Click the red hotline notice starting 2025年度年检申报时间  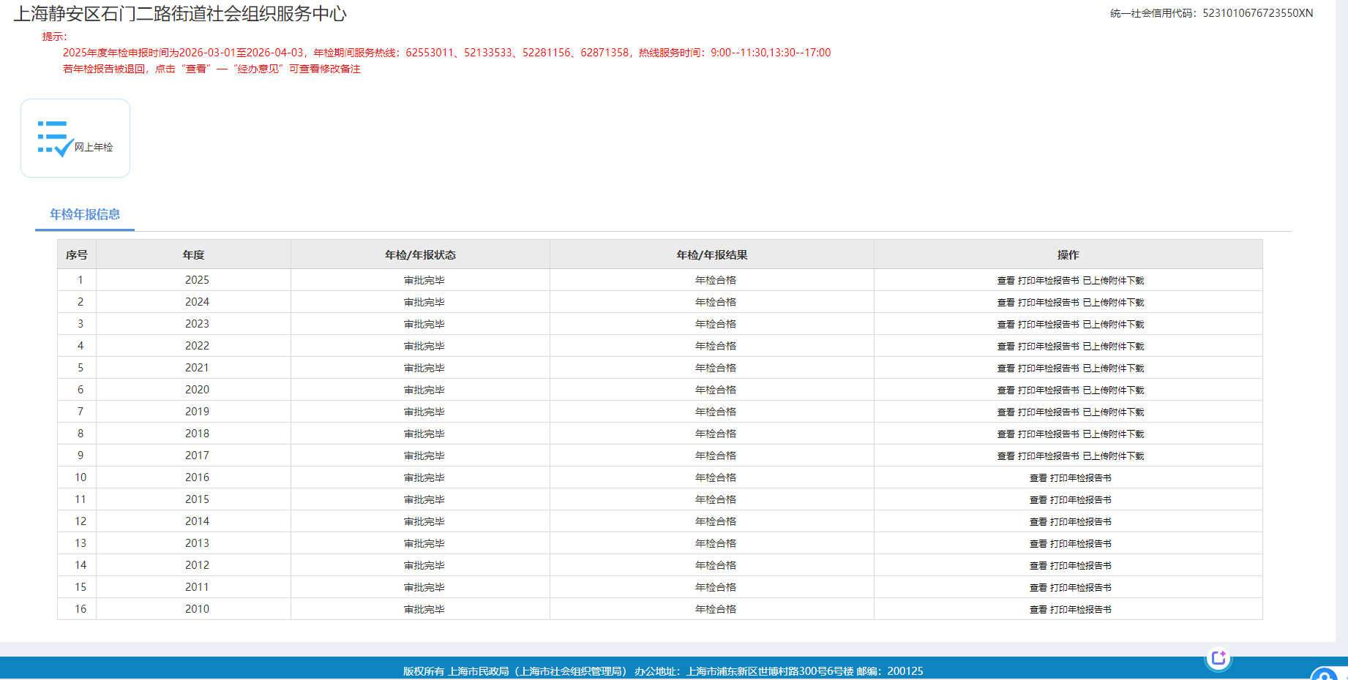click(x=446, y=53)
